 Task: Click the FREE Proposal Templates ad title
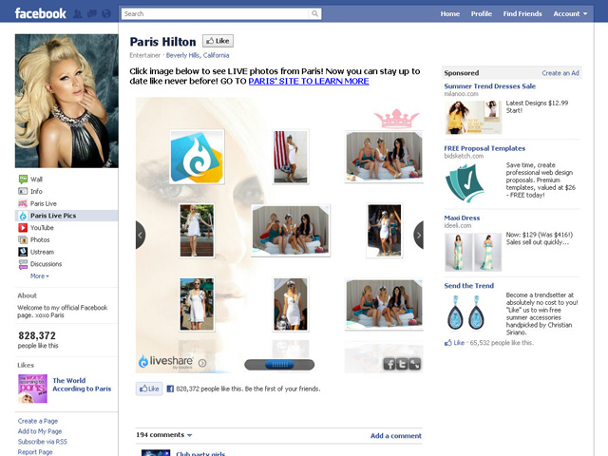[484, 148]
